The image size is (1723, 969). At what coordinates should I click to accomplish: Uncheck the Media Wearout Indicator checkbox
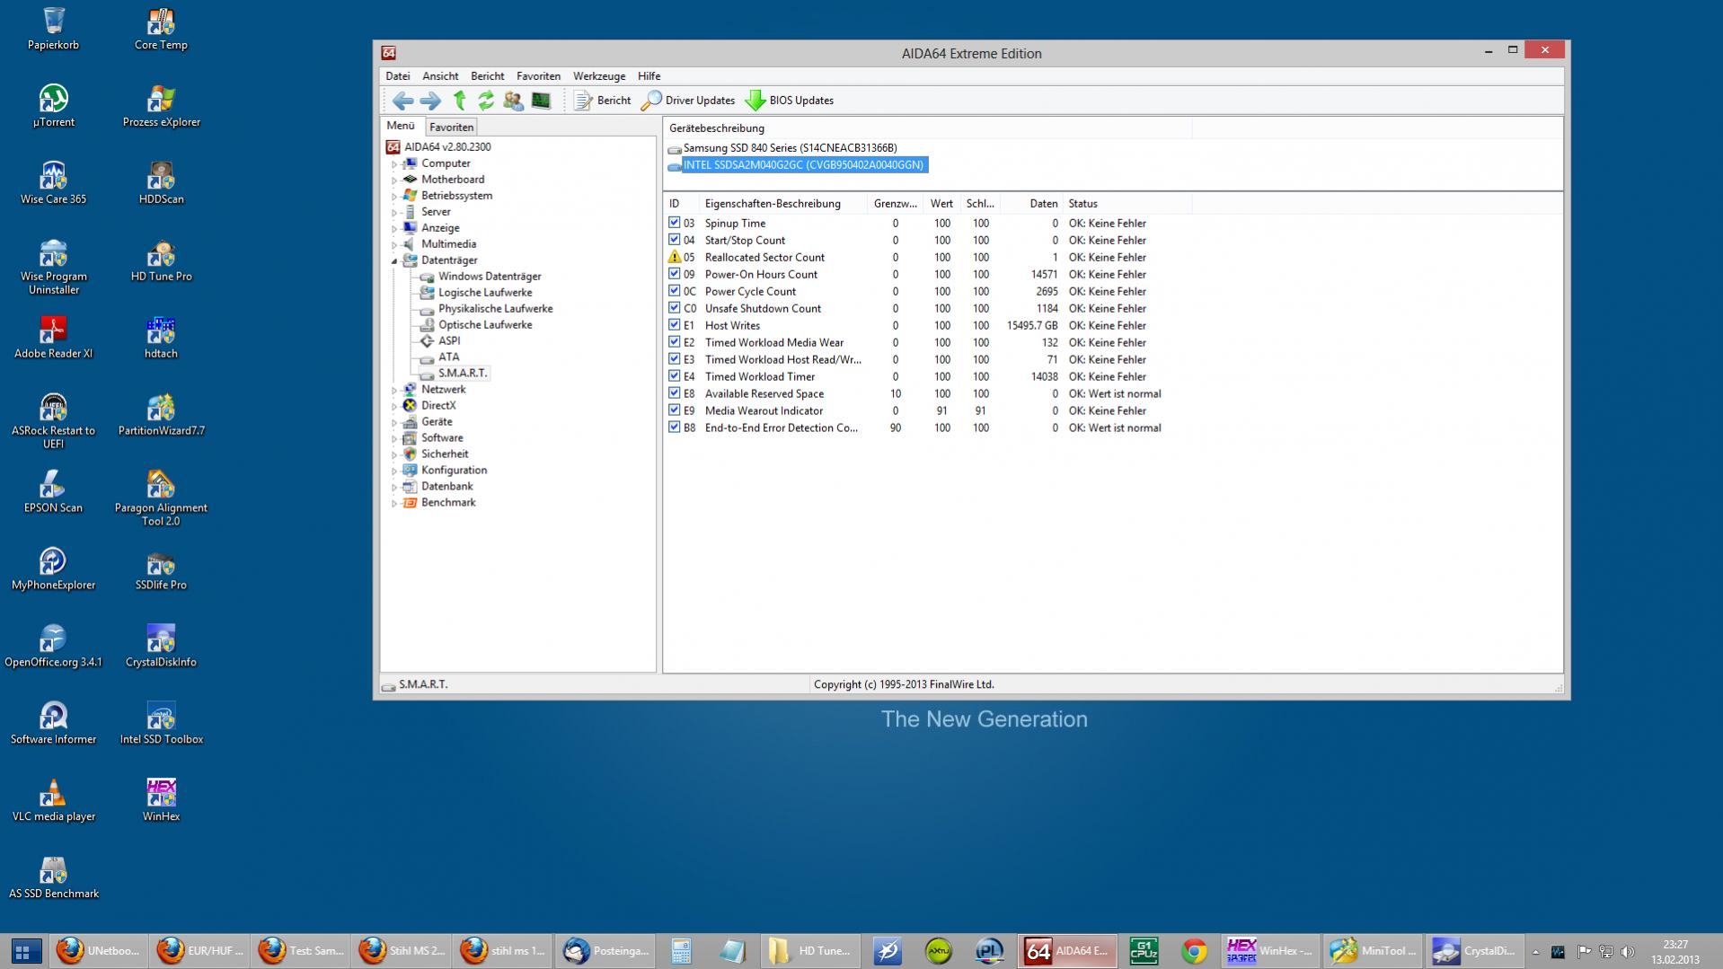click(x=674, y=410)
